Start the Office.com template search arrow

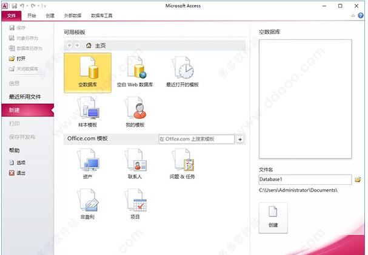tap(240, 140)
